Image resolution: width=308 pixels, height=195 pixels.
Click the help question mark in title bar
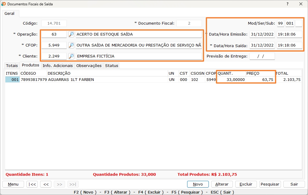coord(287,4)
